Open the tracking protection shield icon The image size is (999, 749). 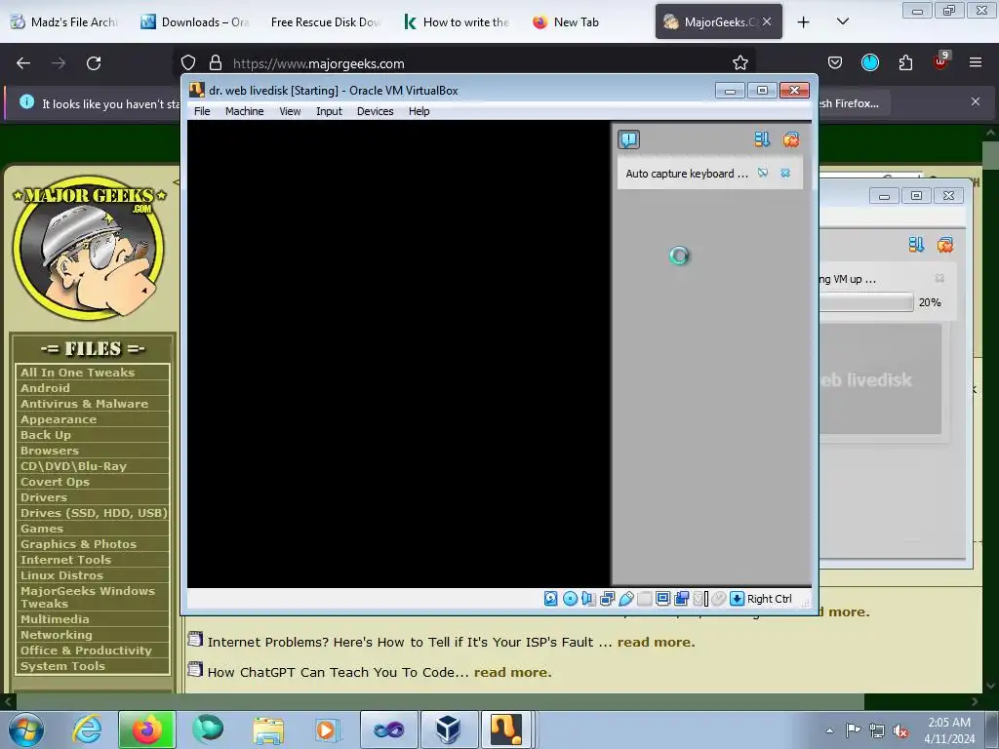(x=188, y=63)
